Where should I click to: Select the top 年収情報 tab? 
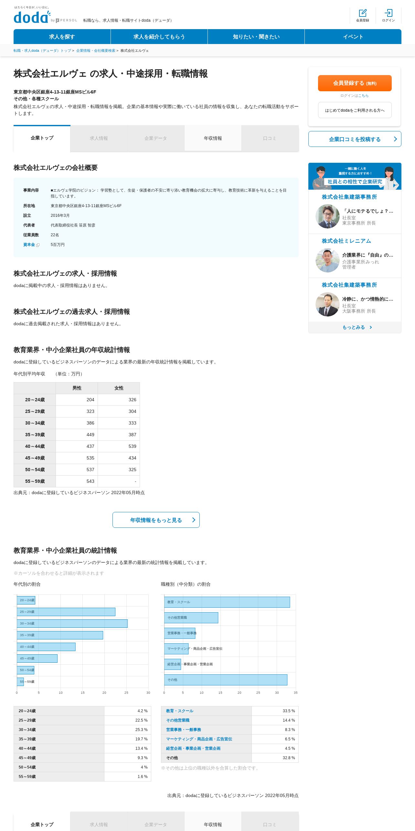point(213,138)
